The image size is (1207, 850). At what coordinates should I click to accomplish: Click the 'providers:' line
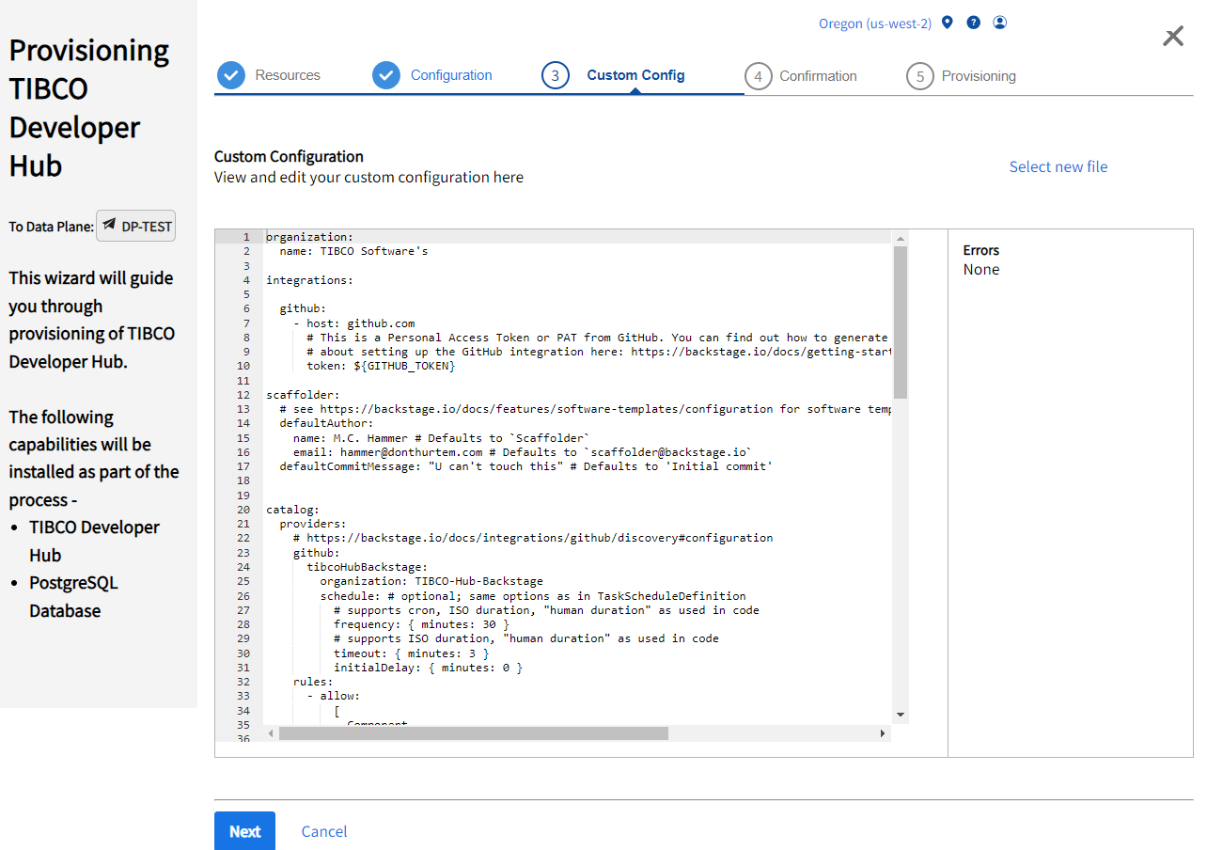pyautogui.click(x=313, y=524)
